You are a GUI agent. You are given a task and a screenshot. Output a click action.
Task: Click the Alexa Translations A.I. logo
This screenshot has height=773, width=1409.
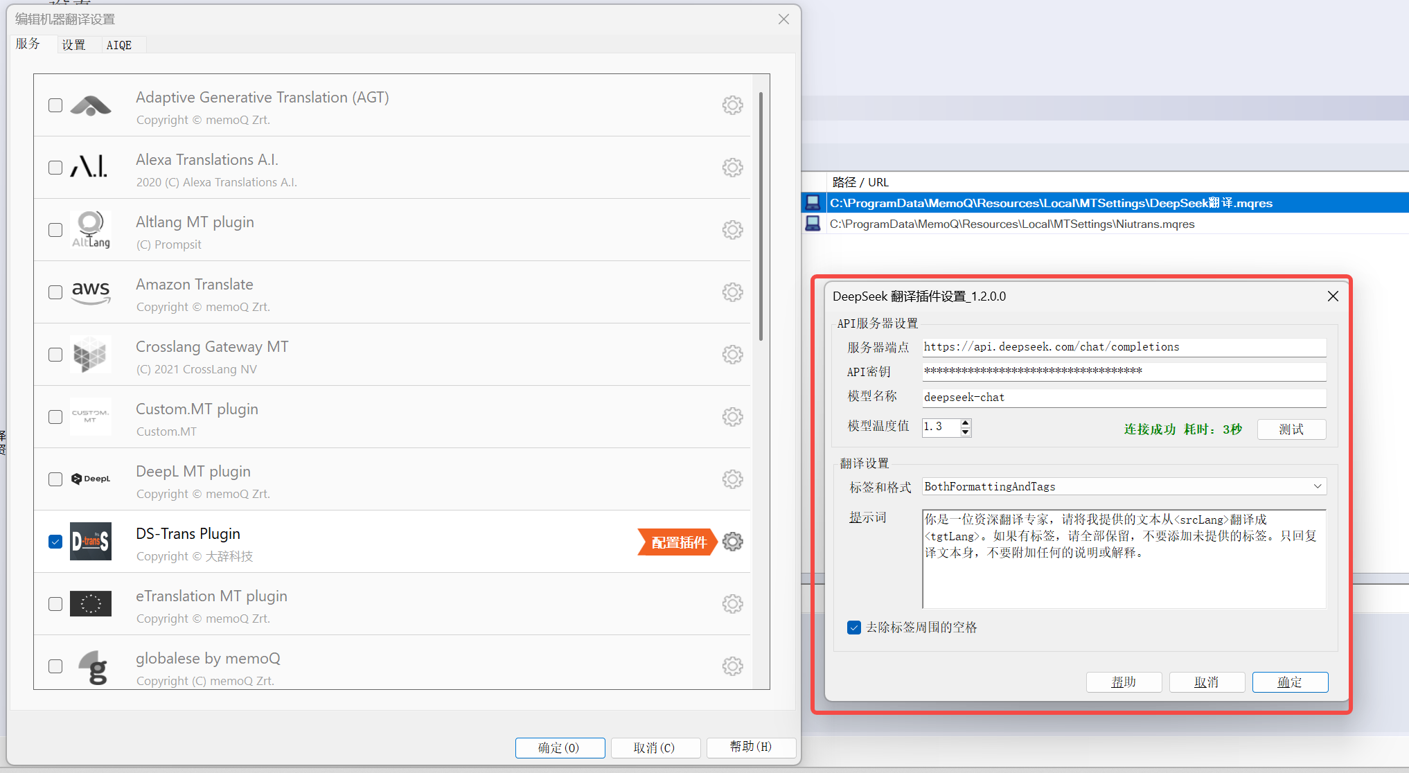click(89, 167)
